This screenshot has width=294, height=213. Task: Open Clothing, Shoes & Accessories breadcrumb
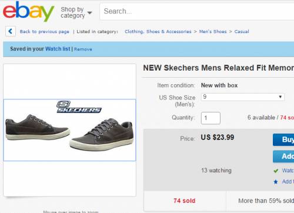tap(158, 31)
